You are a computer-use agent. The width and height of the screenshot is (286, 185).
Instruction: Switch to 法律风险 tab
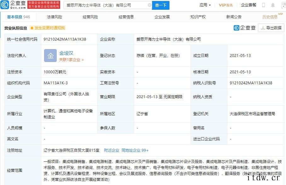pos(54,17)
